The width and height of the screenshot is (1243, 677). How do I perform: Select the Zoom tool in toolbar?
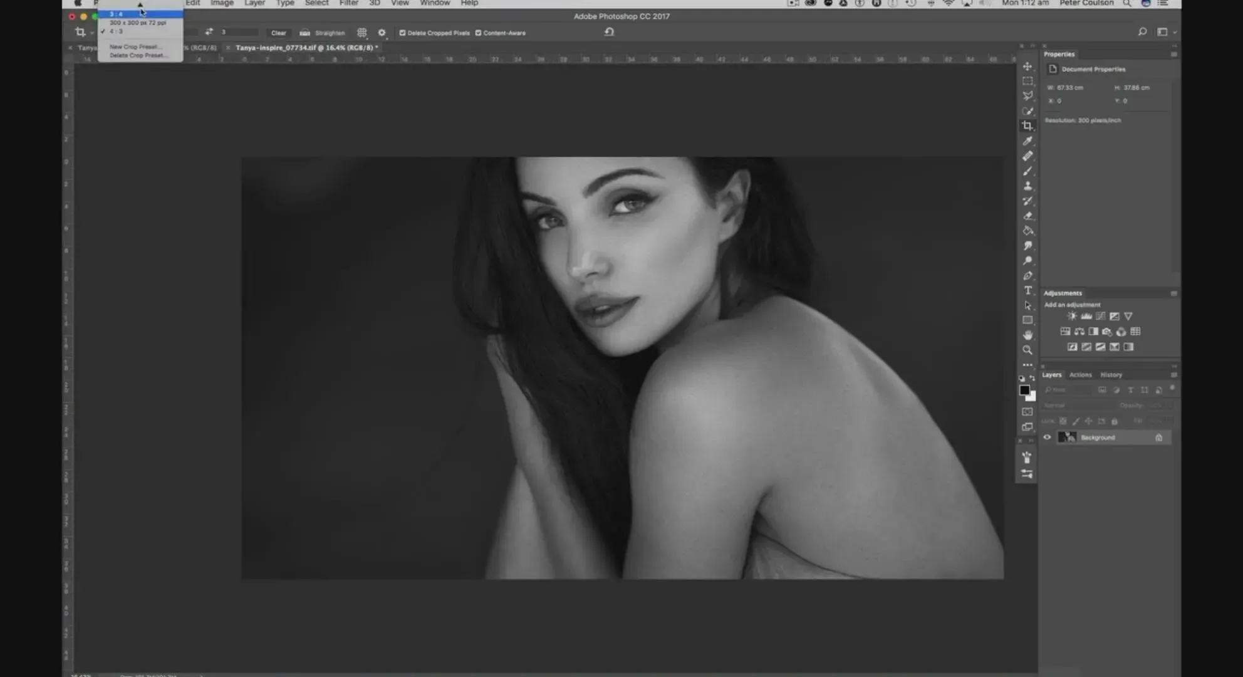(x=1027, y=350)
